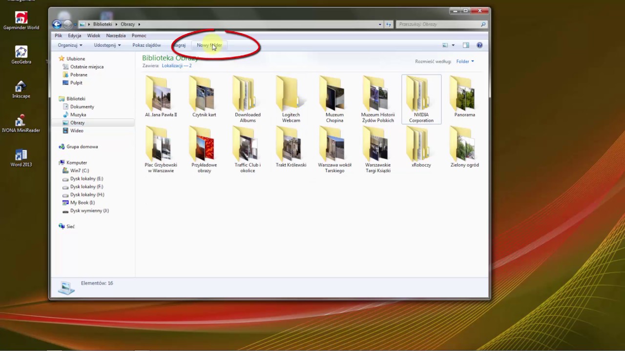Select Grupa domowa in navigation pane
Screen dimensions: 625x351
pos(82,147)
